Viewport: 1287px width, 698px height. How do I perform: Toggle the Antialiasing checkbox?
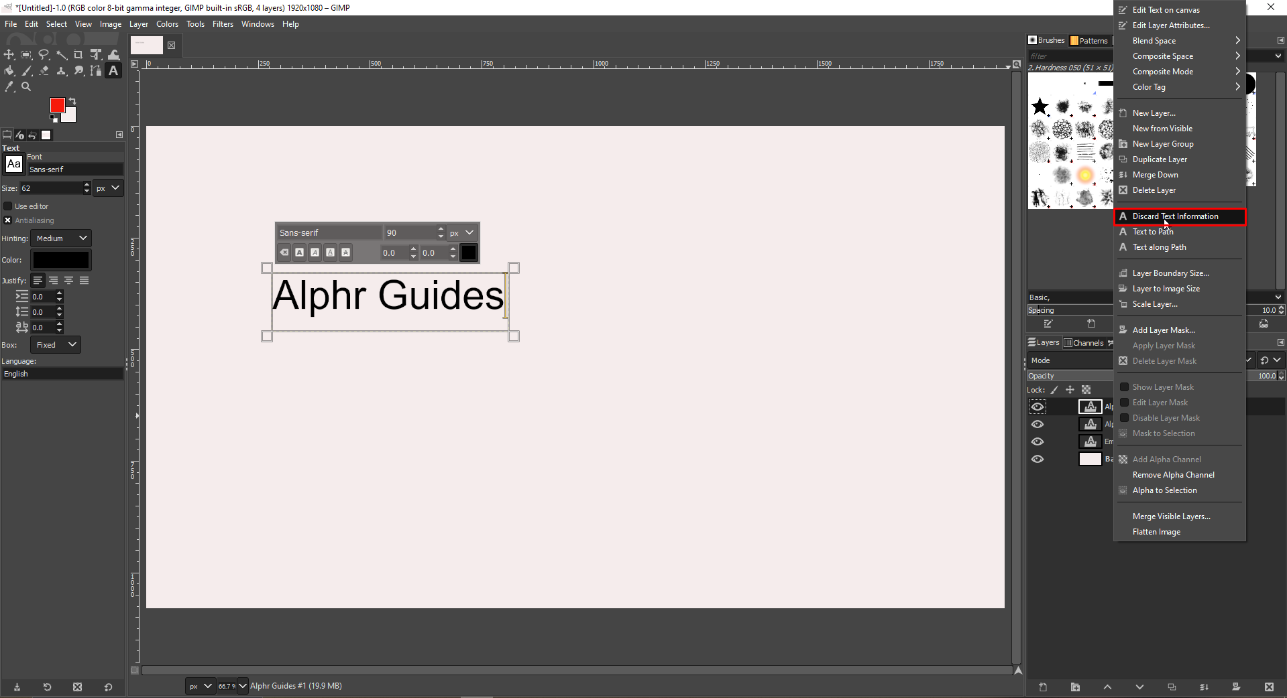click(8, 220)
